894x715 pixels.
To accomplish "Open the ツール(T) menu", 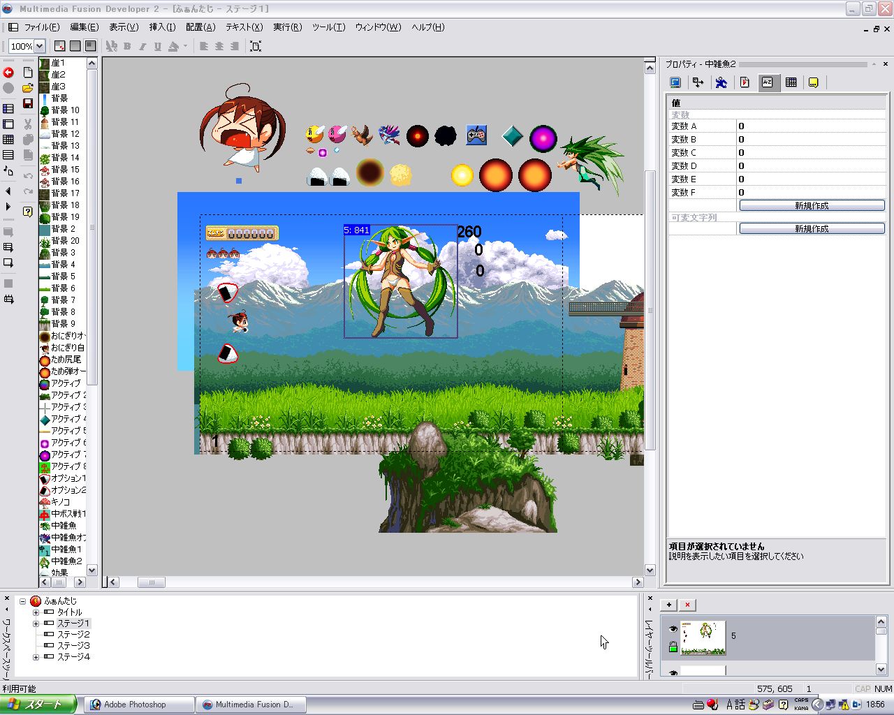I will pos(328,27).
